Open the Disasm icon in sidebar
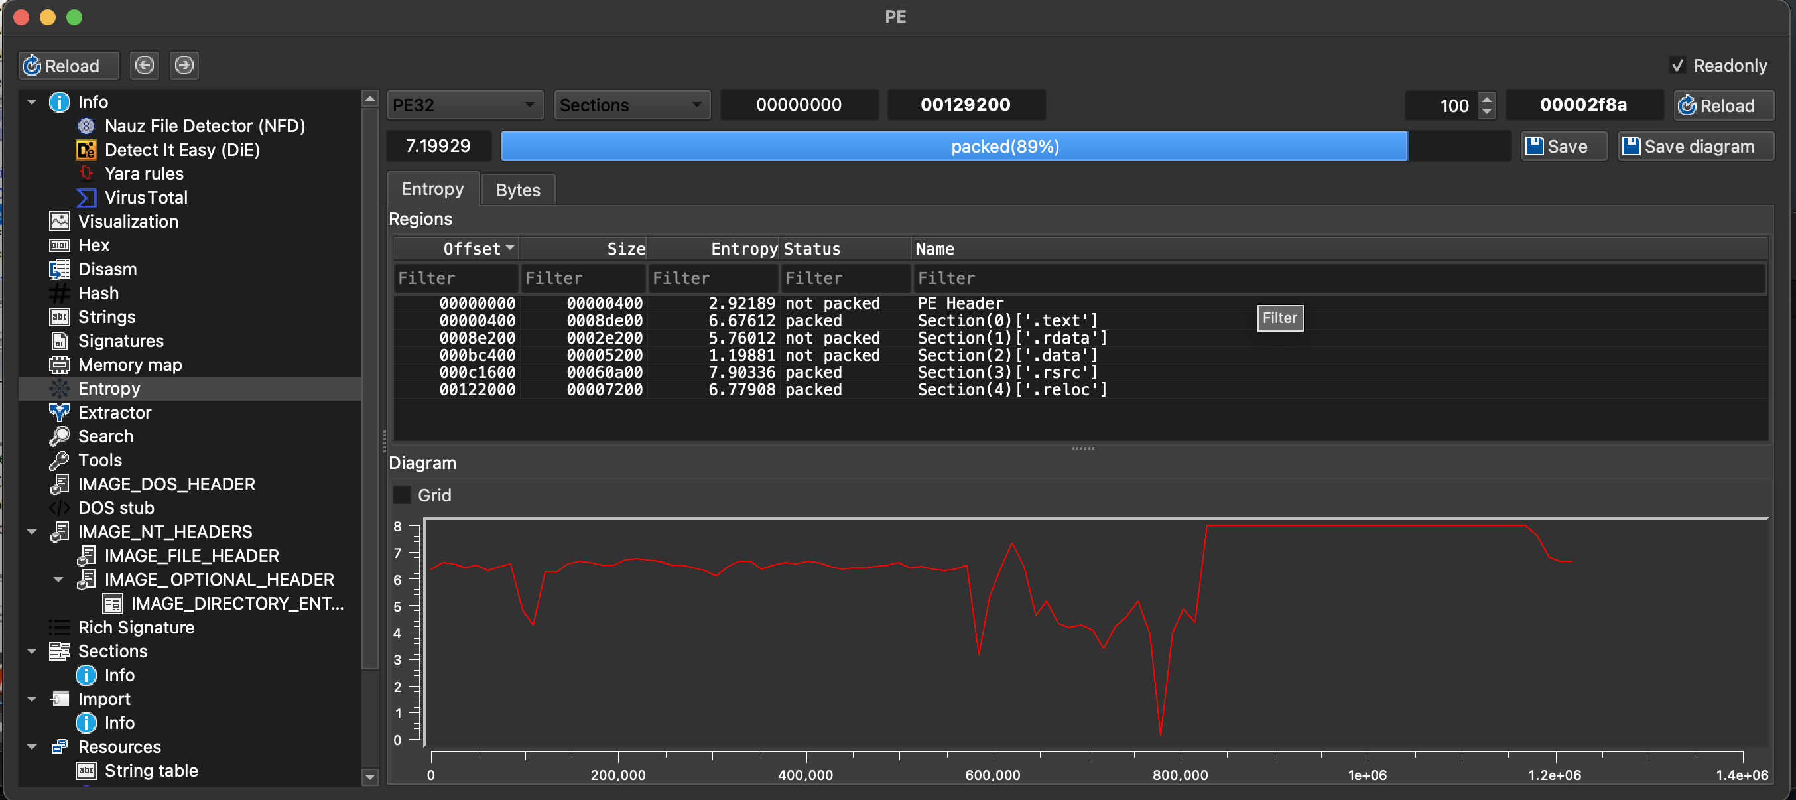 [59, 269]
